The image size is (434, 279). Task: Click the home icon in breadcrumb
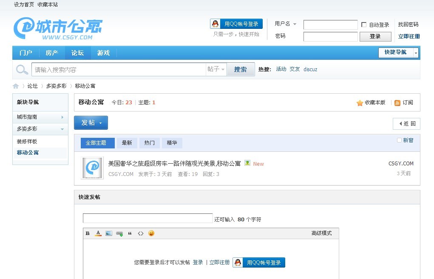(16, 86)
